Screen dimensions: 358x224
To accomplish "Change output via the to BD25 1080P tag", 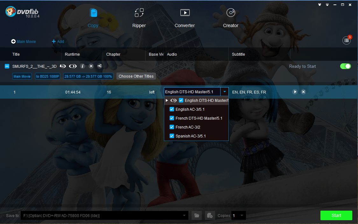I will (47, 76).
